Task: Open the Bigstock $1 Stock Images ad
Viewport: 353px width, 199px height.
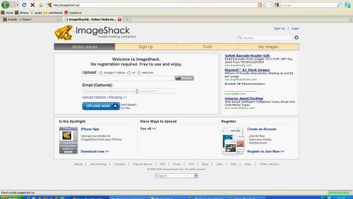Action: [247, 70]
